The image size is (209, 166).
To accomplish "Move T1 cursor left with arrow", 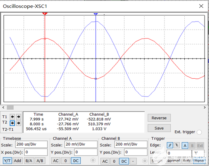I will pyautogui.click(x=13, y=116).
